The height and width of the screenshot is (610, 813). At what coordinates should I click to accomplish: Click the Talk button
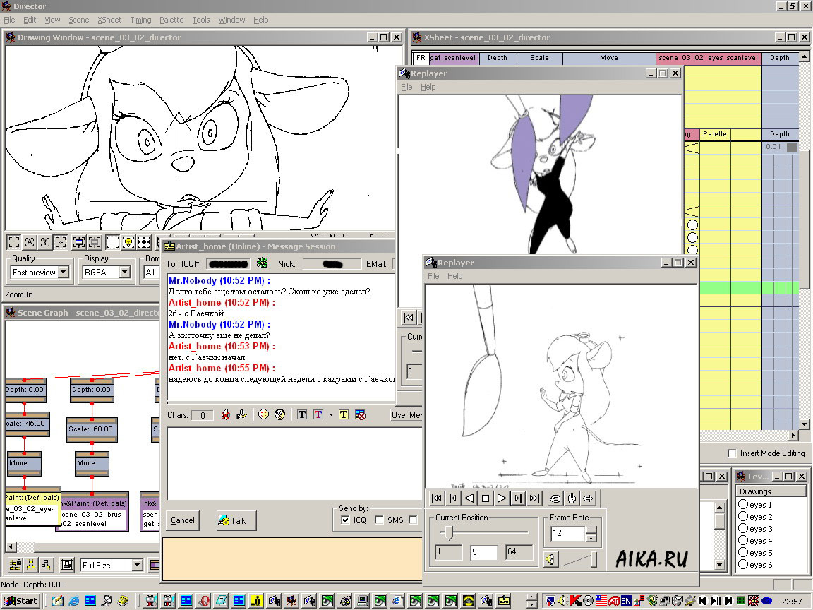[236, 520]
